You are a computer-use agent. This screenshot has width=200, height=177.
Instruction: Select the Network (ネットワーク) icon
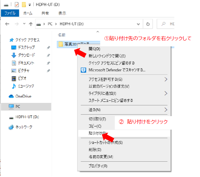point(11,127)
